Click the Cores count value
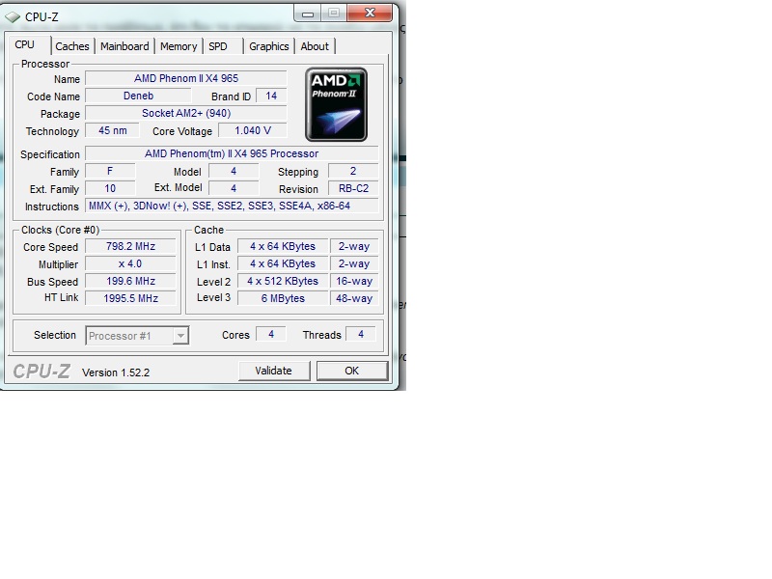The image size is (772, 579). tap(271, 334)
